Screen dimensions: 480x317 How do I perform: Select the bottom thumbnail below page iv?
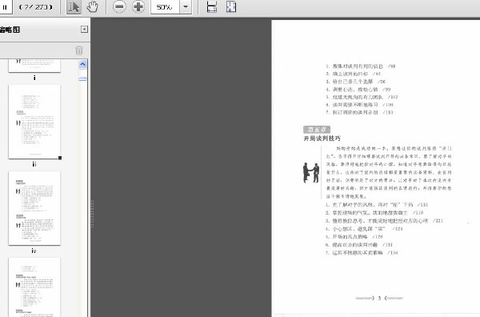34,287
